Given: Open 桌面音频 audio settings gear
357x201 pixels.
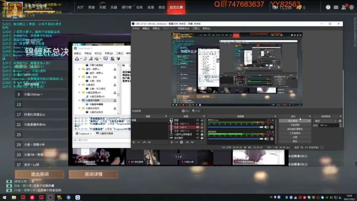Looking at the screenshot, I should coord(272,139).
